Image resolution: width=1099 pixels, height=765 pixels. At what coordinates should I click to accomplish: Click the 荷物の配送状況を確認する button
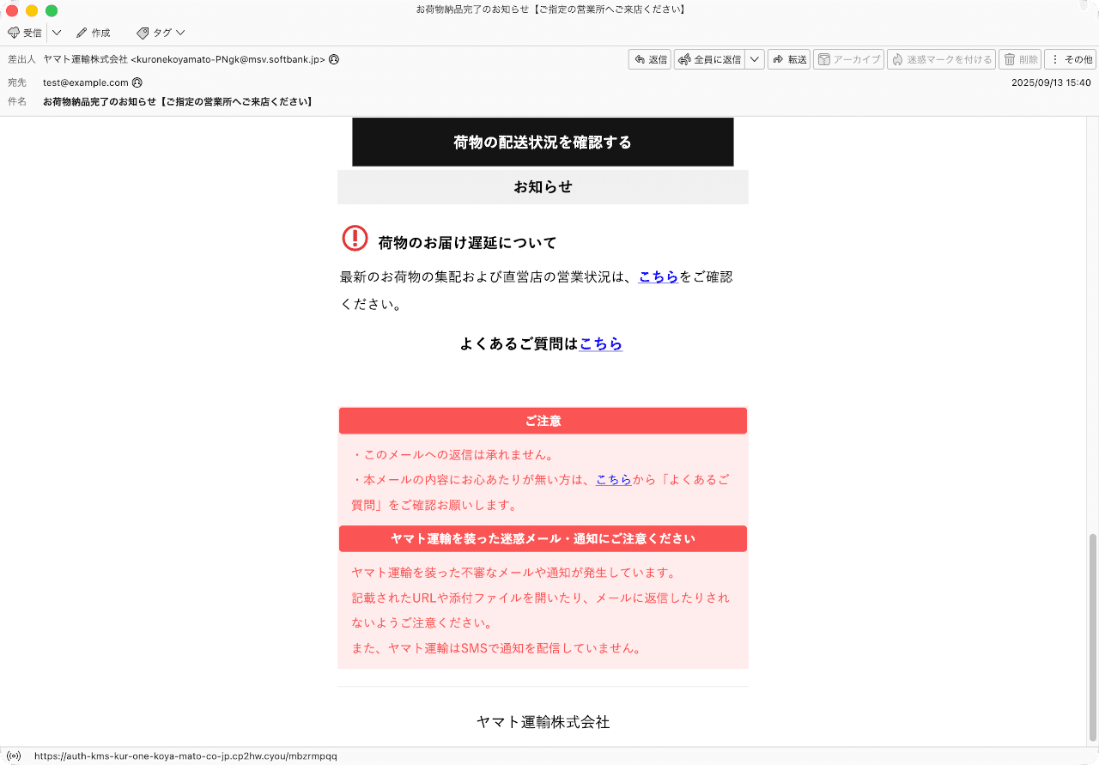543,142
